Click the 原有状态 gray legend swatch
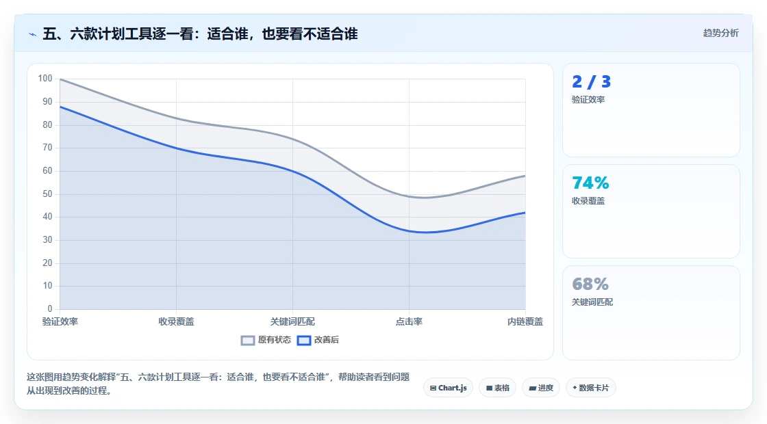767x424 pixels. (x=248, y=341)
